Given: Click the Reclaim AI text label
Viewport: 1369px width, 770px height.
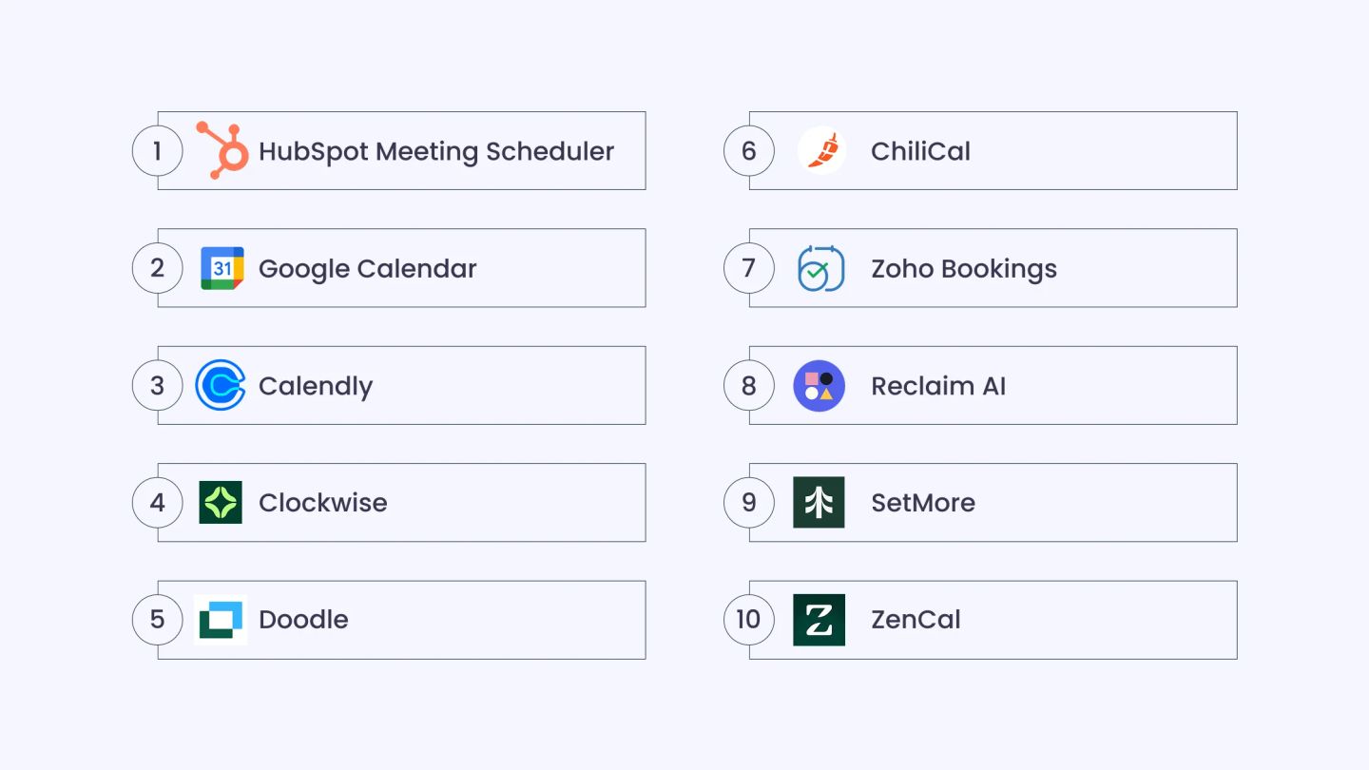Looking at the screenshot, I should pyautogui.click(x=938, y=386).
